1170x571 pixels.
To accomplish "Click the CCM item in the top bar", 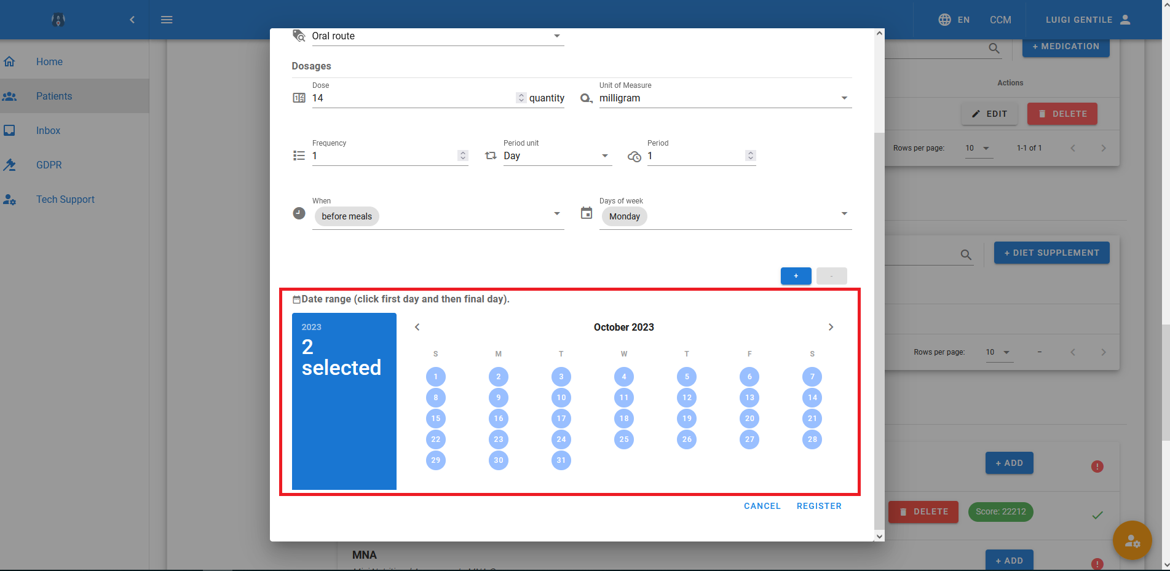I will click(1000, 20).
